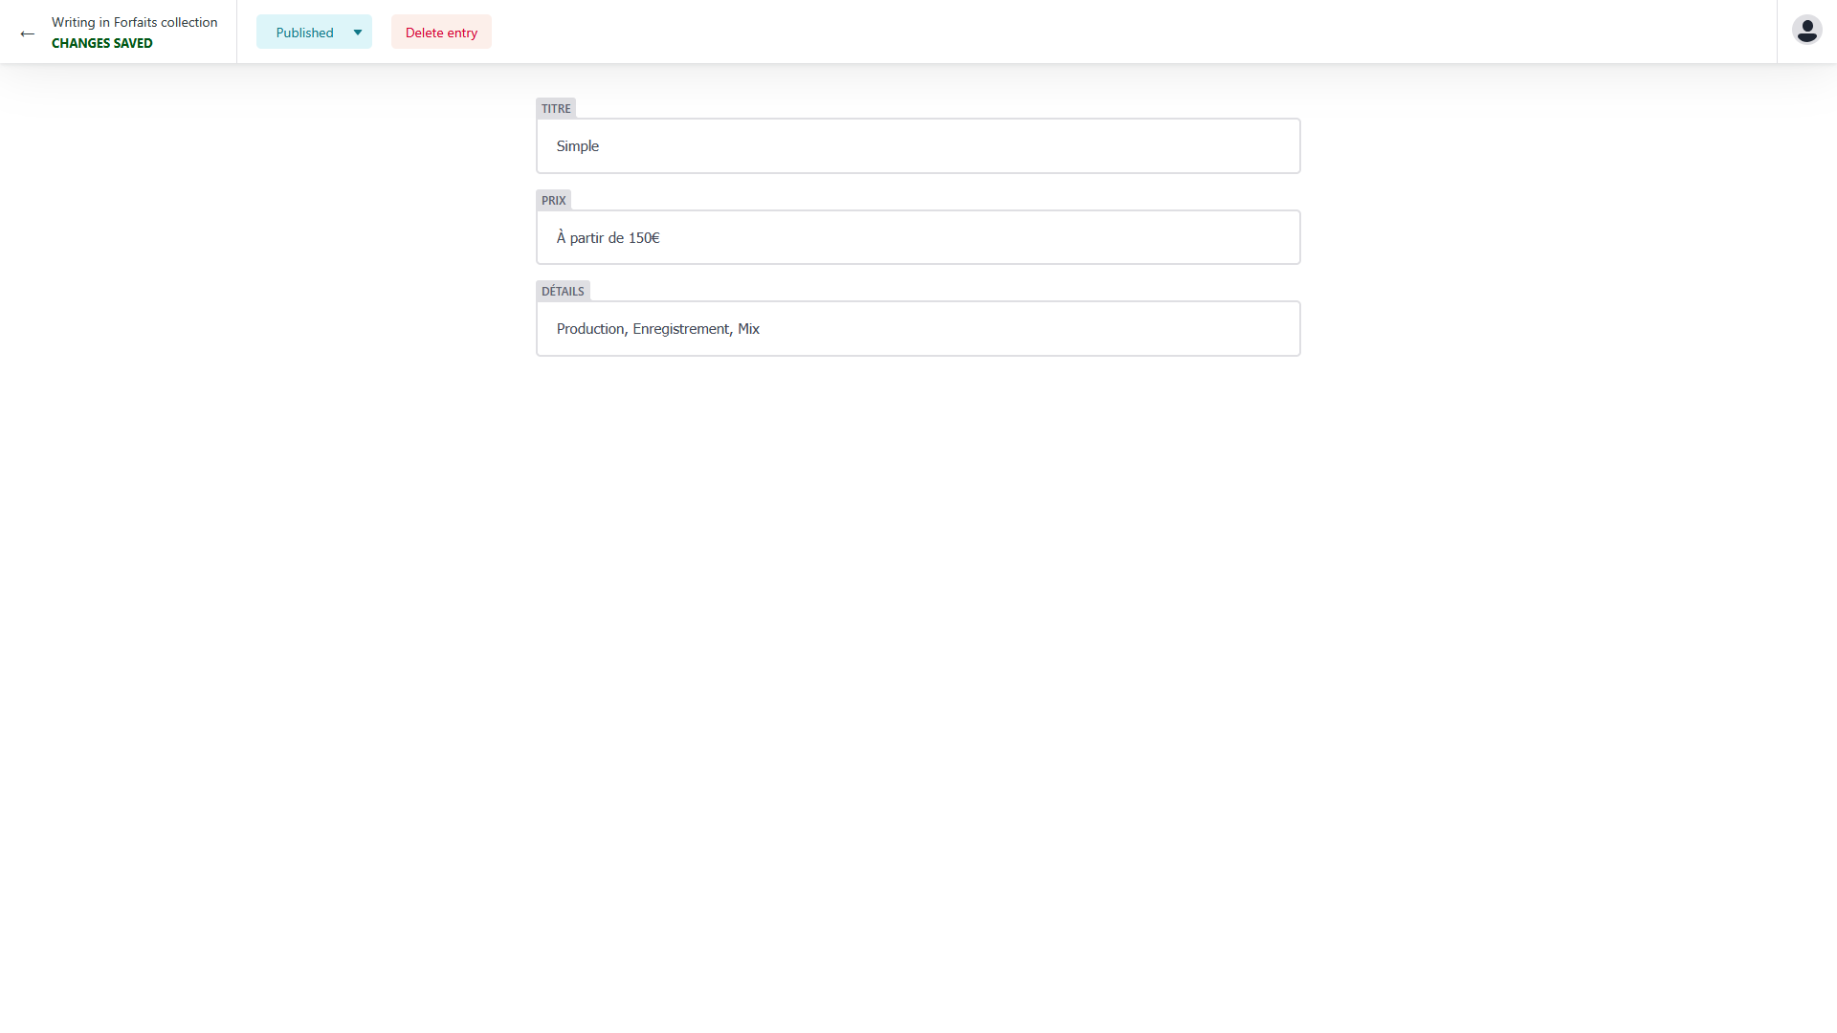Click the word 'Production' in Détails

[589, 329]
